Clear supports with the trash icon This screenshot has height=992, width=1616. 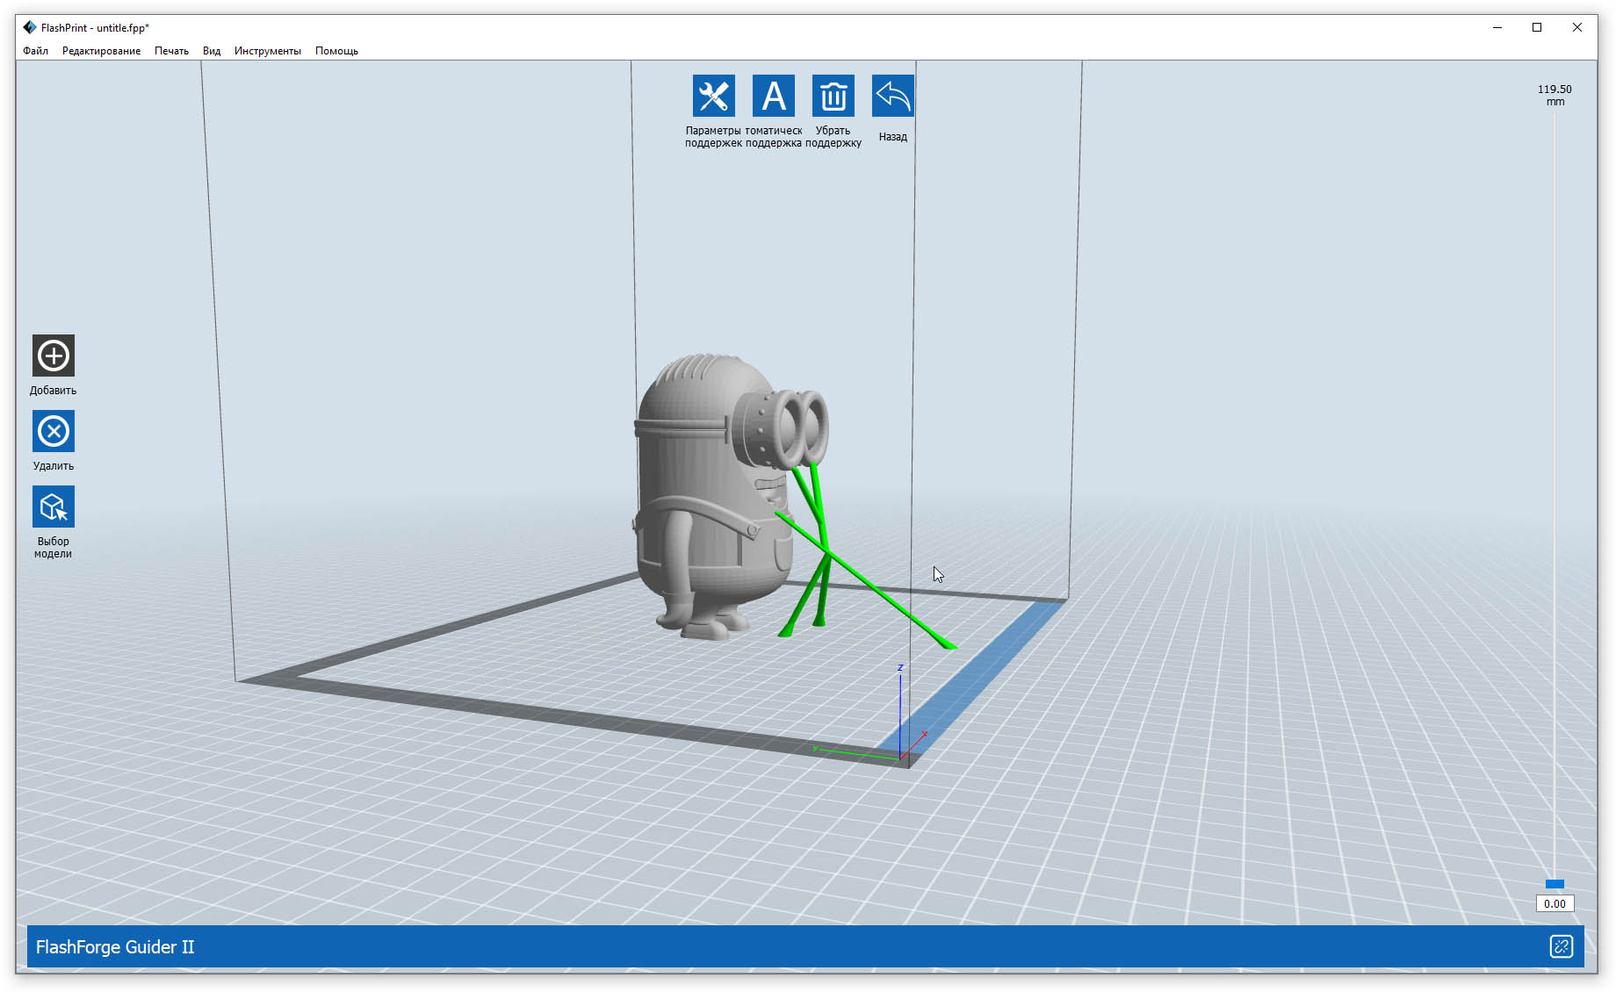(833, 96)
